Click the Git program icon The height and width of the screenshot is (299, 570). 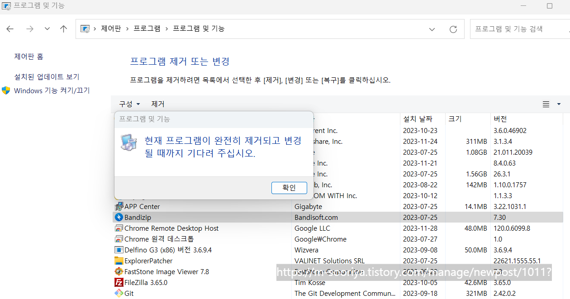[119, 294]
